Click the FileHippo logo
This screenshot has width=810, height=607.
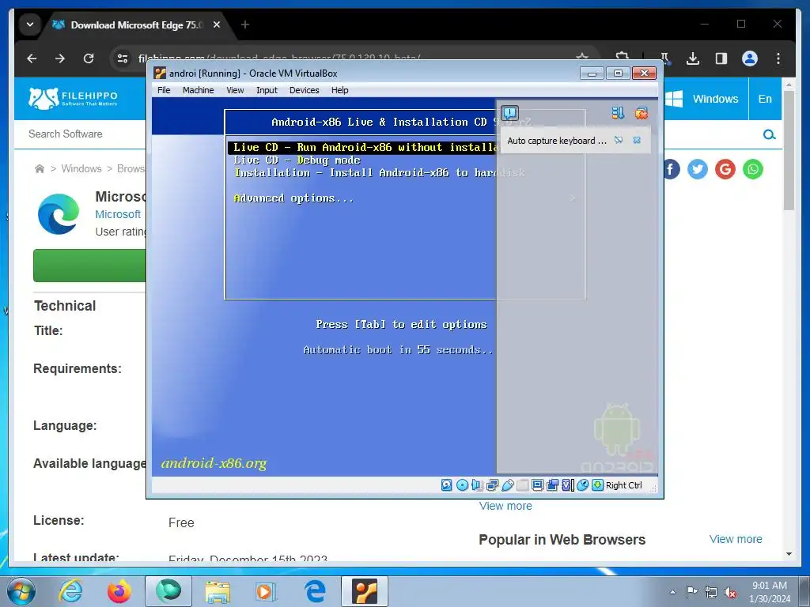point(72,98)
